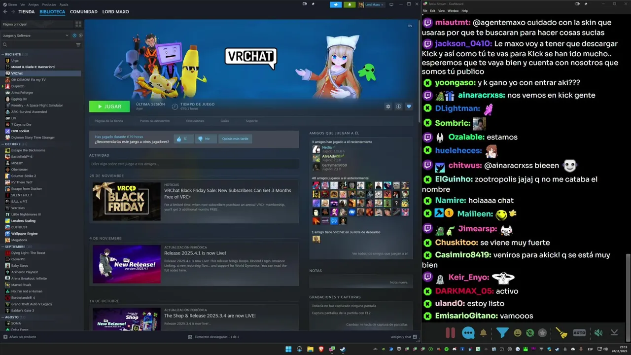Open Amigos y chat panel

coord(404,337)
